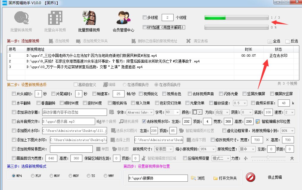Open the 批量合并视频 building icon
The width and height of the screenshot is (302, 190).
coord(55,18)
